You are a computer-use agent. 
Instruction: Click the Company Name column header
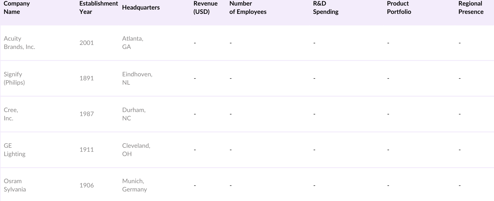pyautogui.click(x=17, y=8)
